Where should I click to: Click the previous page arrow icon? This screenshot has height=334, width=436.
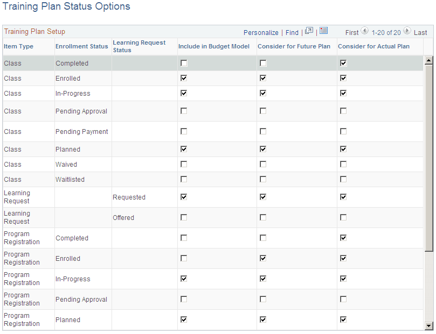(x=365, y=32)
